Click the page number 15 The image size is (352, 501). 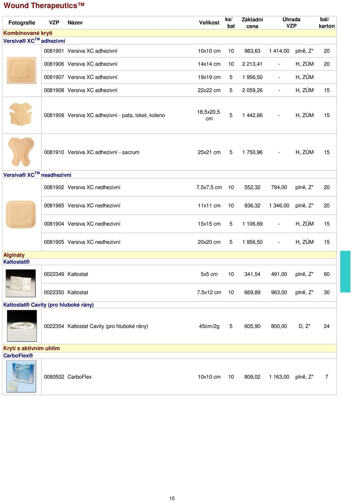172,498
